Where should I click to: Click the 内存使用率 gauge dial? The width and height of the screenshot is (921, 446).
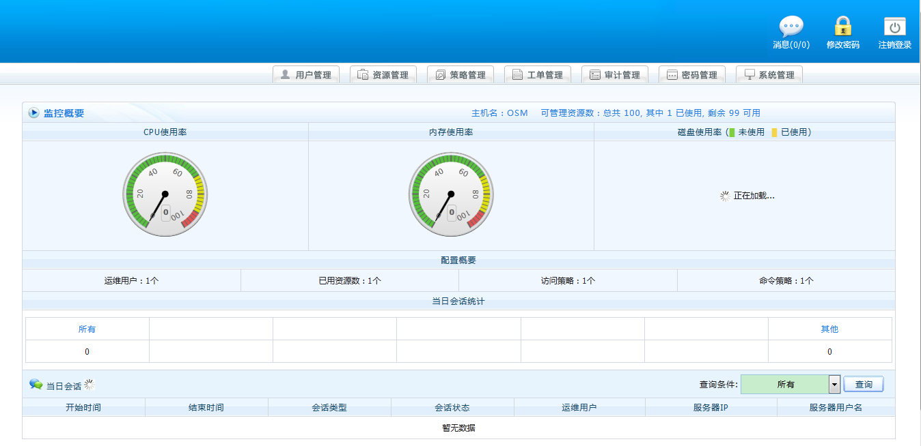[450, 194]
